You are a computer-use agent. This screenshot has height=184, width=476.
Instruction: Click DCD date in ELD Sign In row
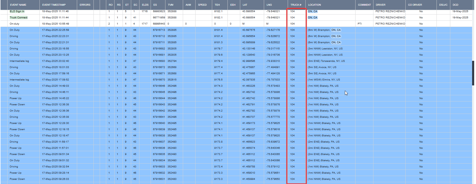[460, 11]
